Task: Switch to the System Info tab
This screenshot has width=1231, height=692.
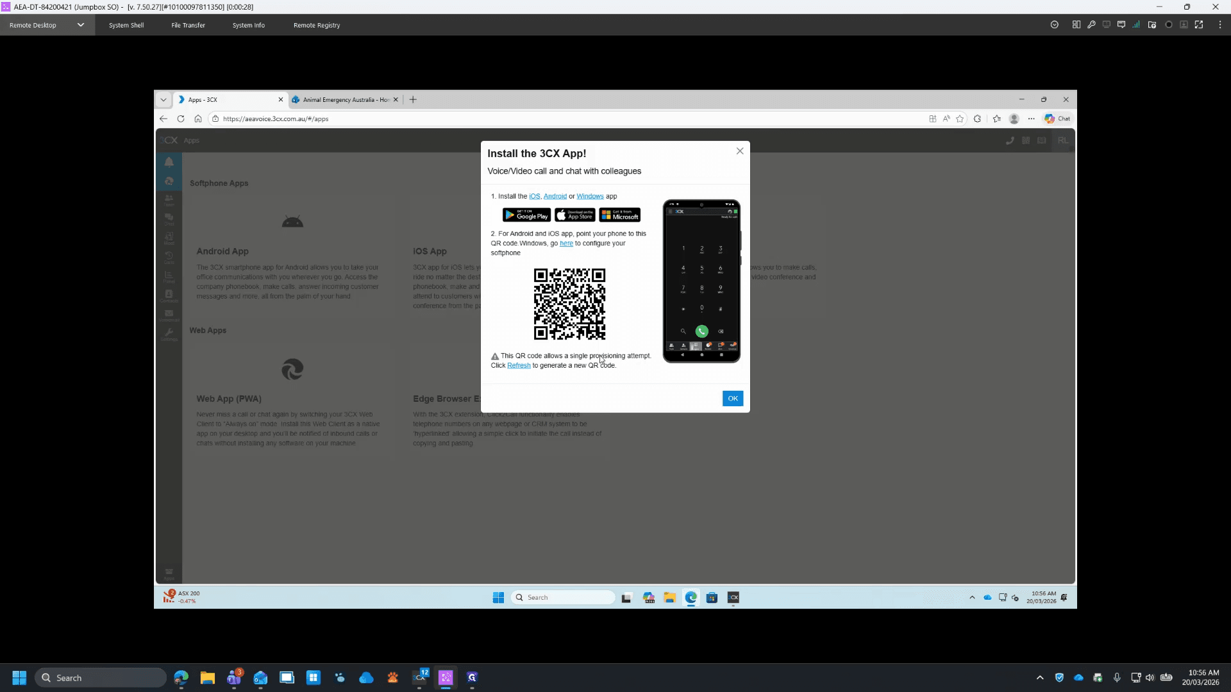Action: coord(248,25)
